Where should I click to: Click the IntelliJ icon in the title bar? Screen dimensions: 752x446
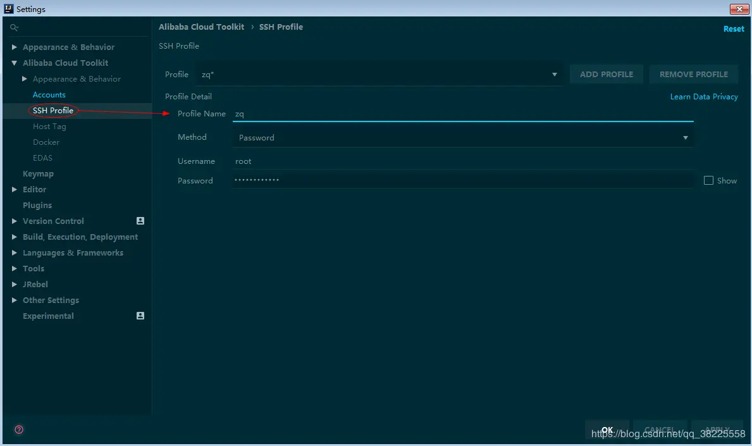(9, 9)
